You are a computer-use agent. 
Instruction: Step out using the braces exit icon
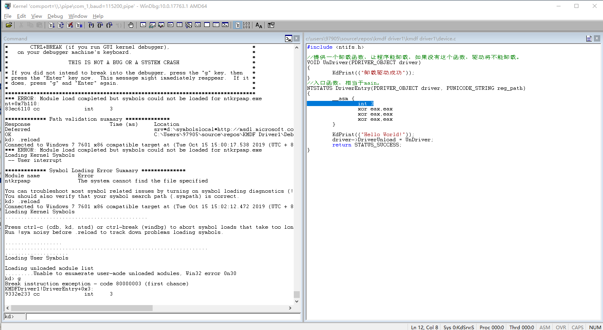(109, 25)
